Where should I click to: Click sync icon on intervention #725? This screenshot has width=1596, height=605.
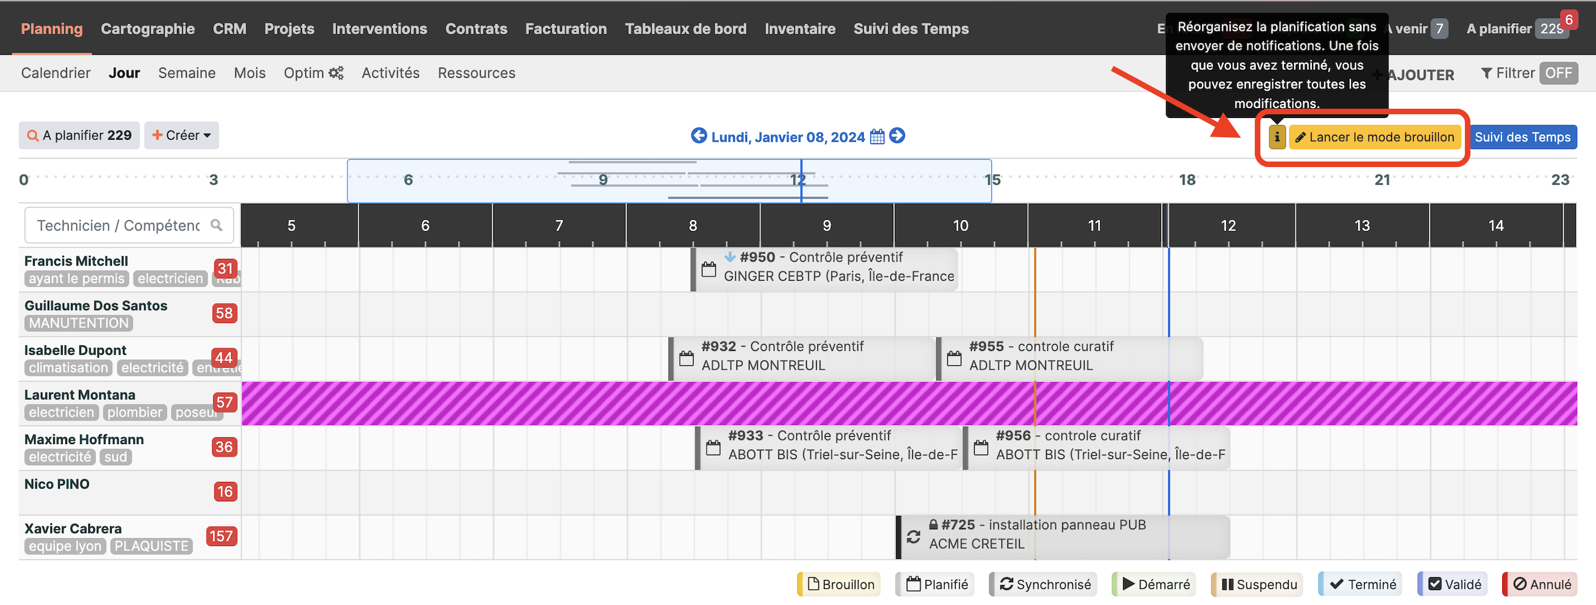(913, 537)
